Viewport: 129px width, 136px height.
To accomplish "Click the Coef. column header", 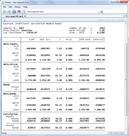I will 32,40.
